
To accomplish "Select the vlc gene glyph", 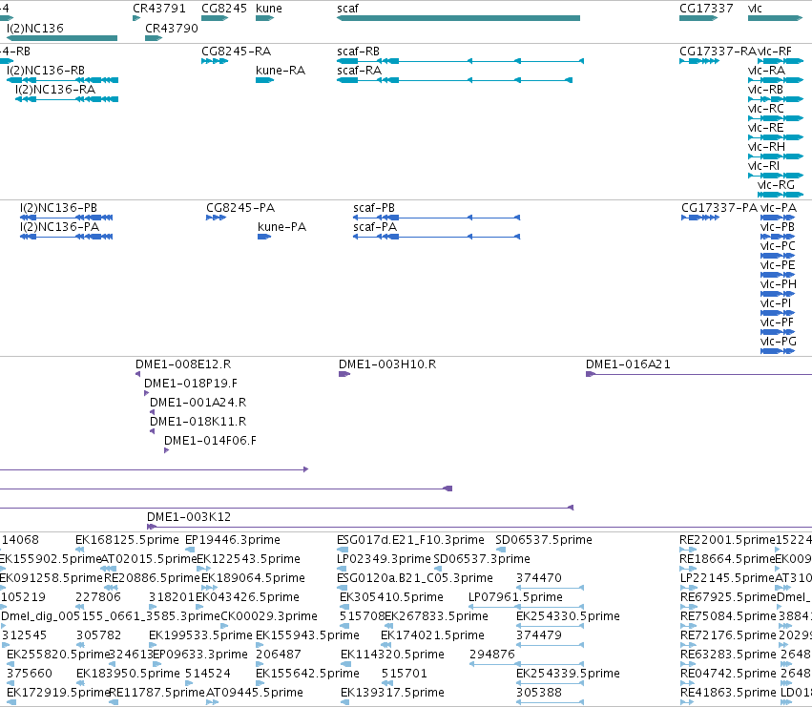I will (775, 18).
